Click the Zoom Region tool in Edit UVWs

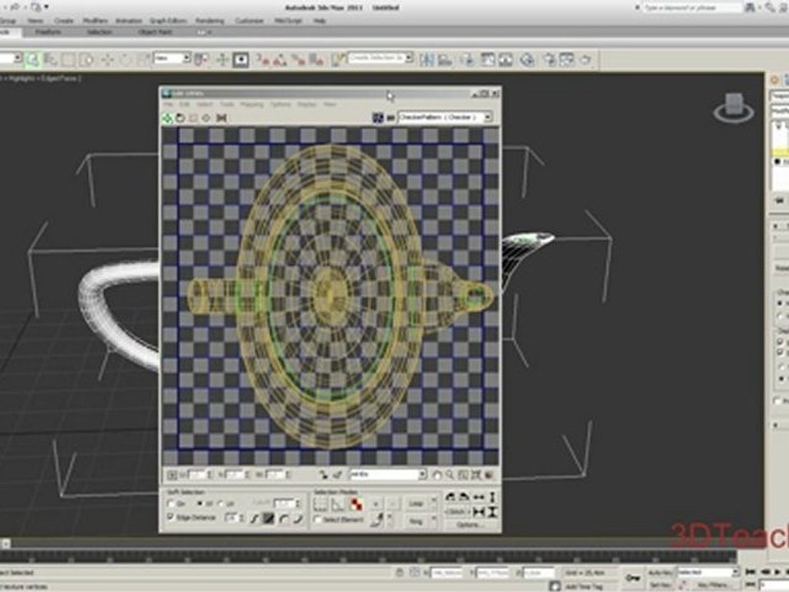click(x=463, y=474)
